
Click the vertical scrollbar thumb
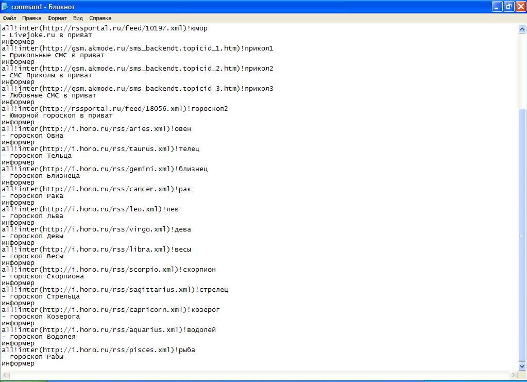[522, 235]
